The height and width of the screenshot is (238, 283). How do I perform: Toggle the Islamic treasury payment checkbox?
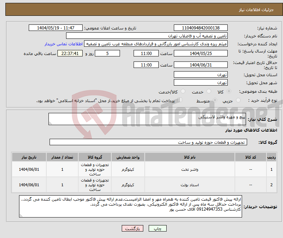pyautogui.click(x=180, y=100)
